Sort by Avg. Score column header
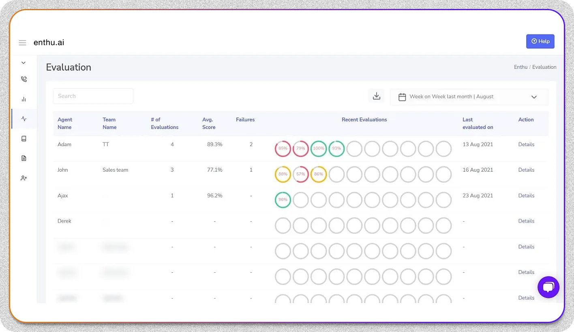The height and width of the screenshot is (332, 574). click(209, 123)
